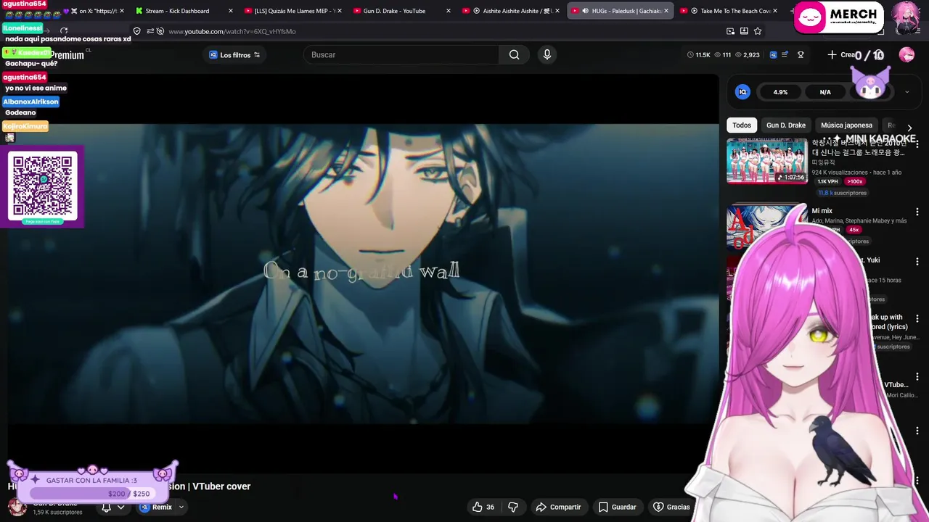929x522 pixels.
Task: Click the Gun D. Drake channel avatar
Action: coord(17,507)
